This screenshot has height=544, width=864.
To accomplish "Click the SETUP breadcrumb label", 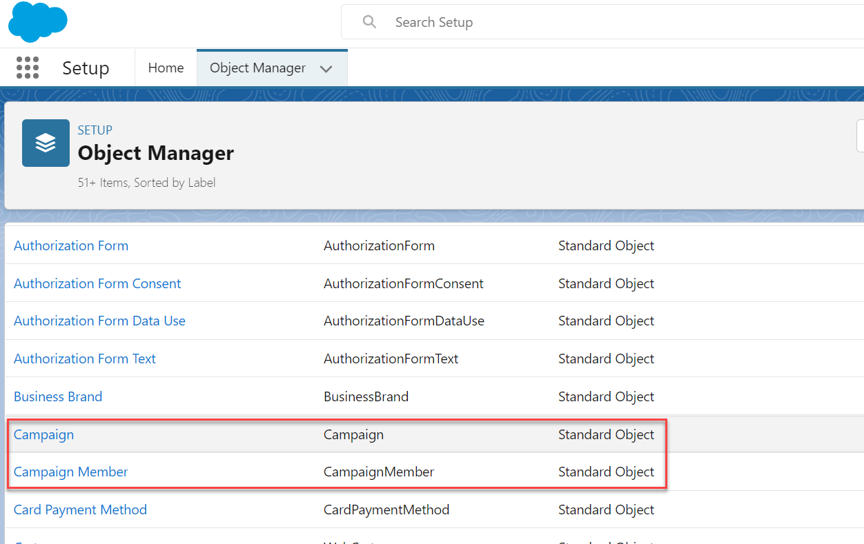I will click(x=95, y=130).
